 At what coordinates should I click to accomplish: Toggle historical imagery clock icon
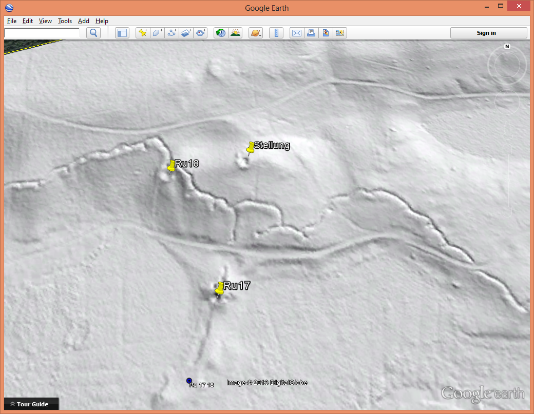221,33
